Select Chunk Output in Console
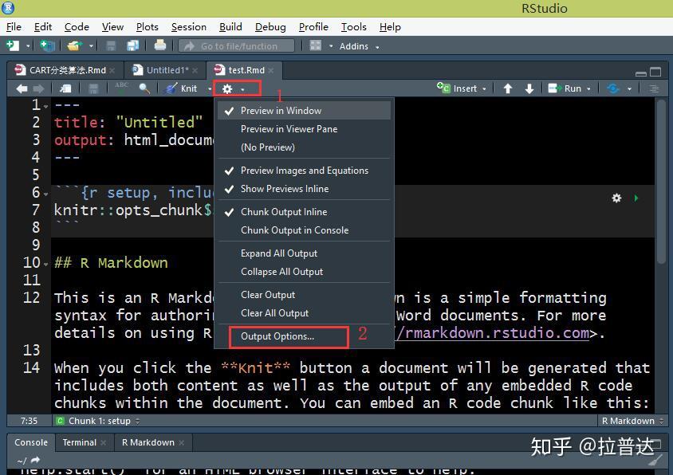The width and height of the screenshot is (673, 475). tap(305, 230)
